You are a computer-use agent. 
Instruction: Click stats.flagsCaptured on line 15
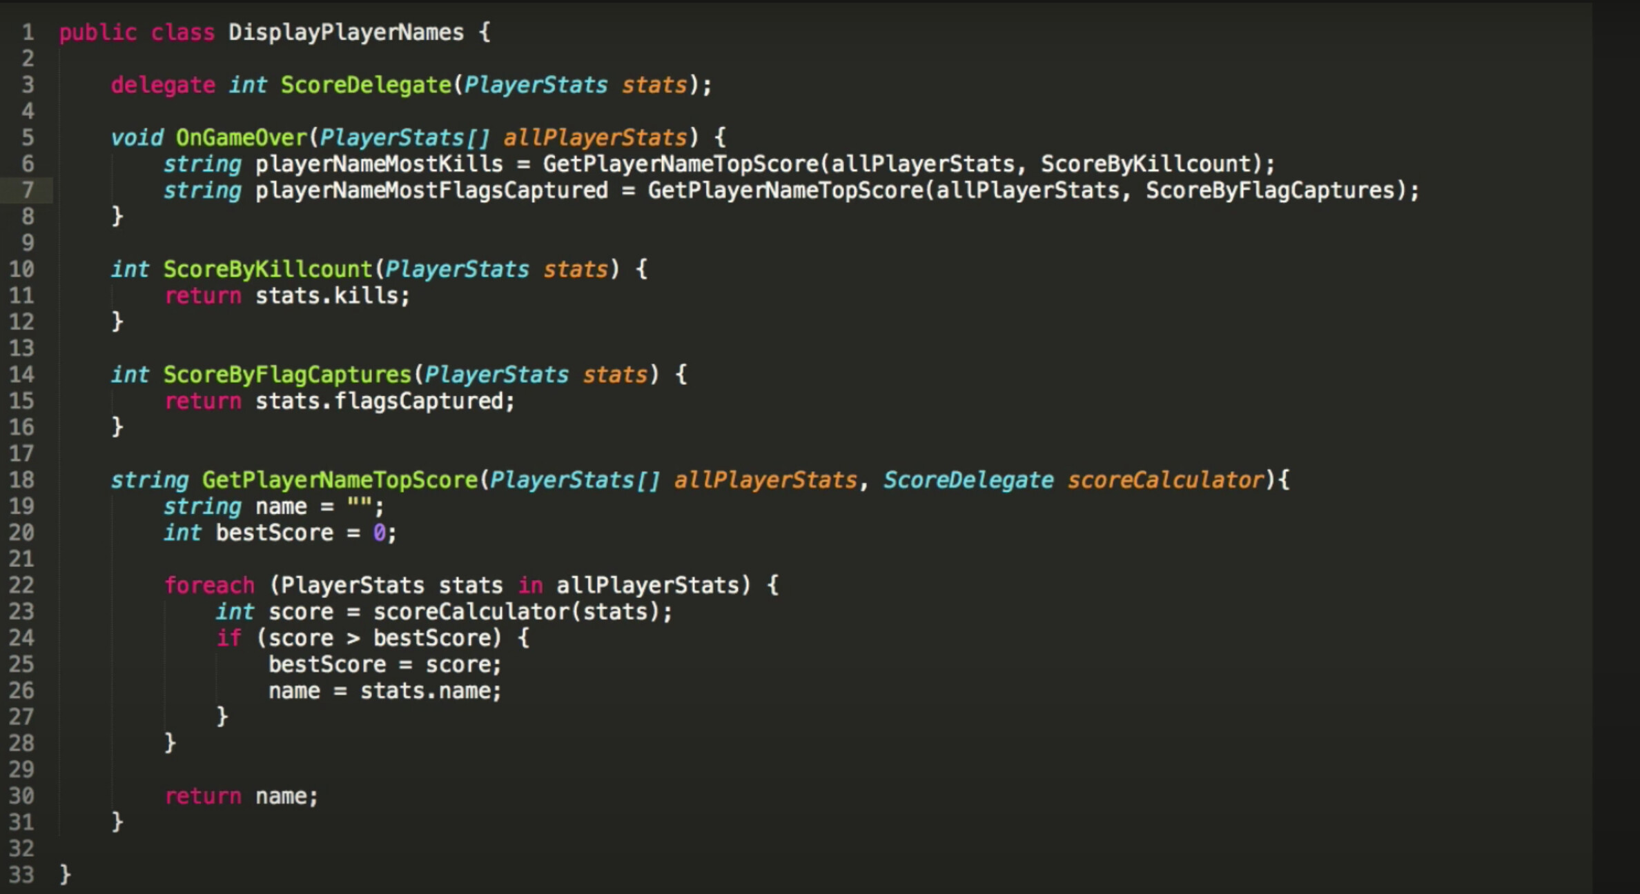click(380, 401)
